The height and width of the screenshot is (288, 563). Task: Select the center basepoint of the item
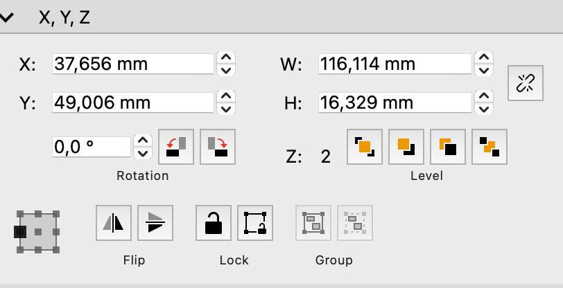[39, 231]
